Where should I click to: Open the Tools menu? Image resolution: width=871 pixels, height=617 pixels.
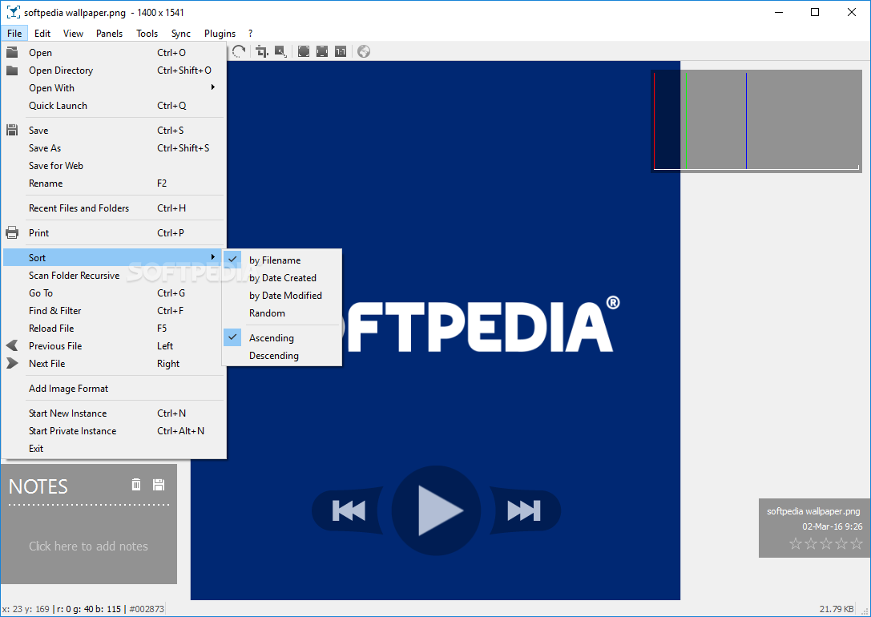coord(147,34)
